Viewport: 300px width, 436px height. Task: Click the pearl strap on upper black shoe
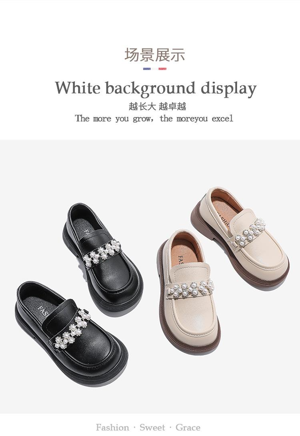[102, 254]
